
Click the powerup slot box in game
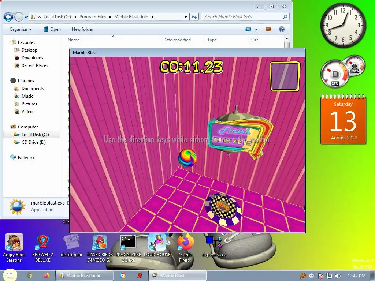tap(285, 76)
